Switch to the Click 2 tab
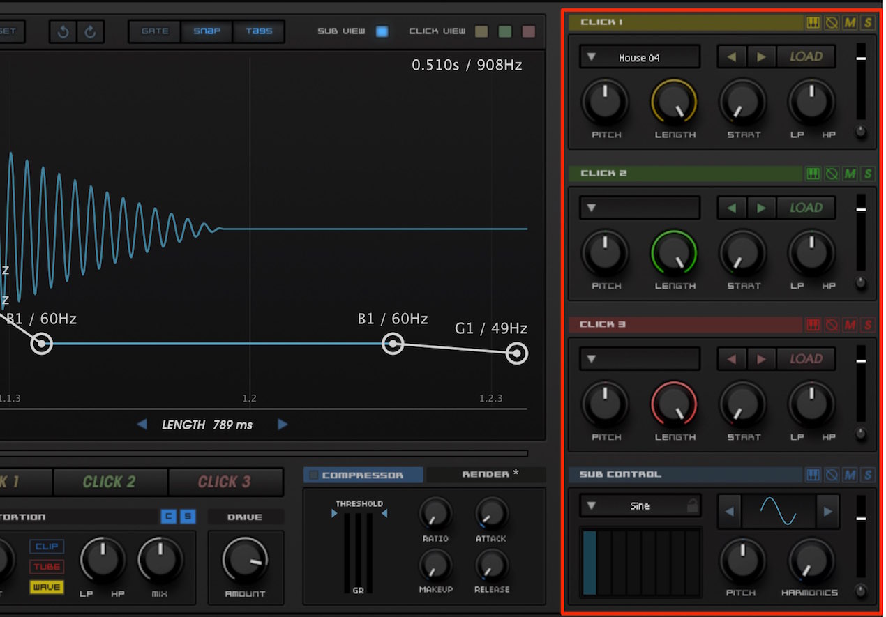 point(110,482)
